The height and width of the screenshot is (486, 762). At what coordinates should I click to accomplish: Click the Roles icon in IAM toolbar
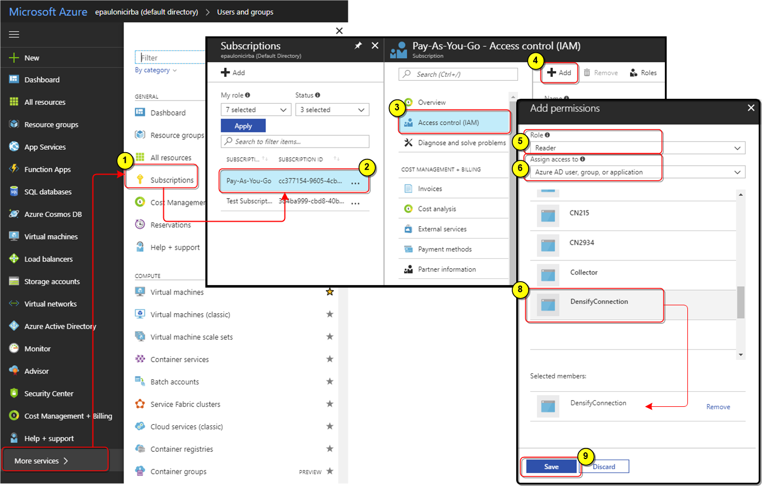(x=634, y=73)
